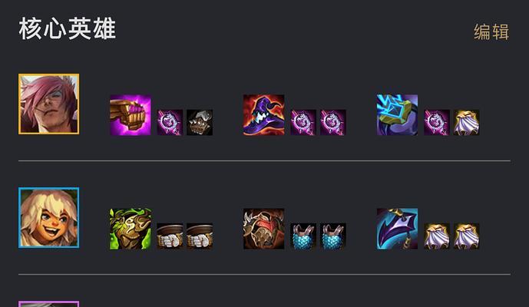529x307 pixels.
Task: Select the Jeweled Gauntlet purple fist item
Action: point(131,115)
